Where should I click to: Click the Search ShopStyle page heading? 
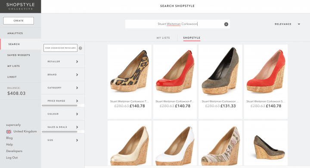click(x=177, y=6)
